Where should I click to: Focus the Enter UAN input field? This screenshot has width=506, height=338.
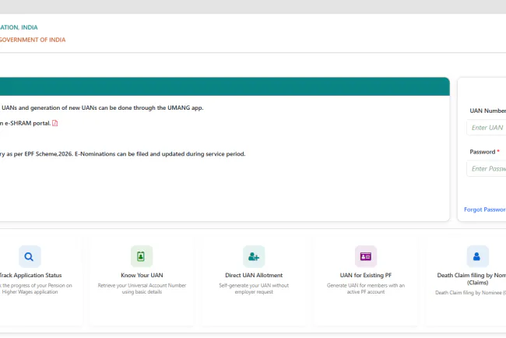(x=487, y=128)
